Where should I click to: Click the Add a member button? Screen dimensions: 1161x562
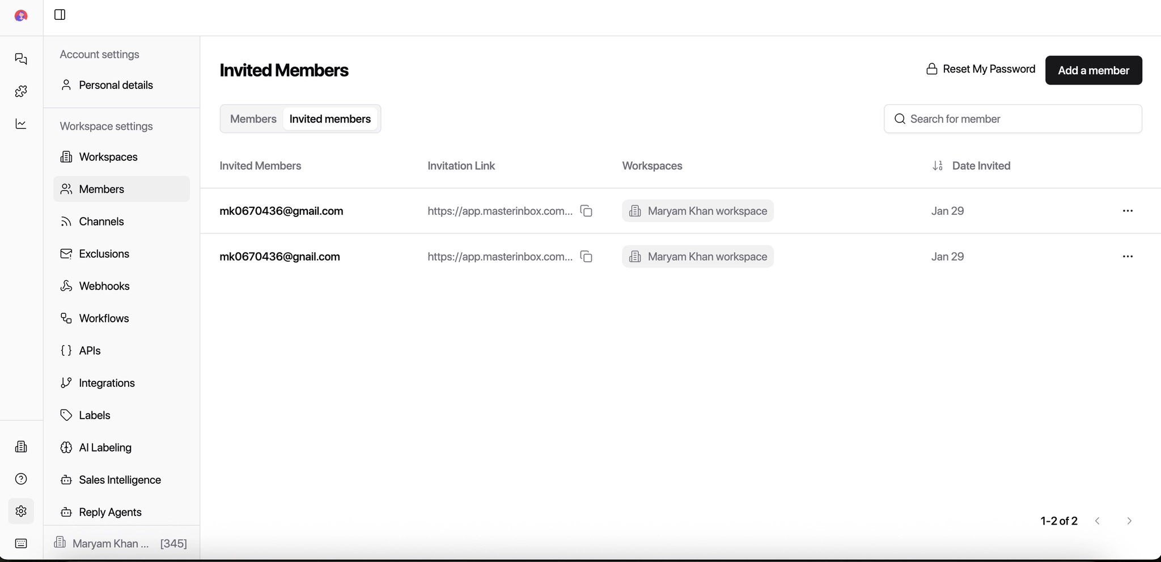click(x=1092, y=70)
